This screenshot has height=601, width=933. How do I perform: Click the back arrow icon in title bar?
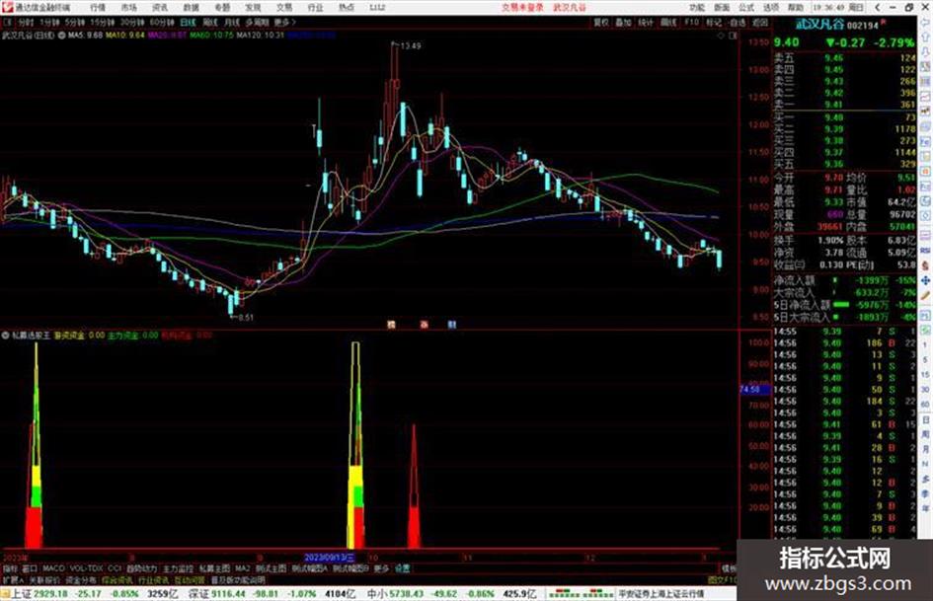[x=878, y=8]
